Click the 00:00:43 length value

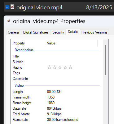54,92
